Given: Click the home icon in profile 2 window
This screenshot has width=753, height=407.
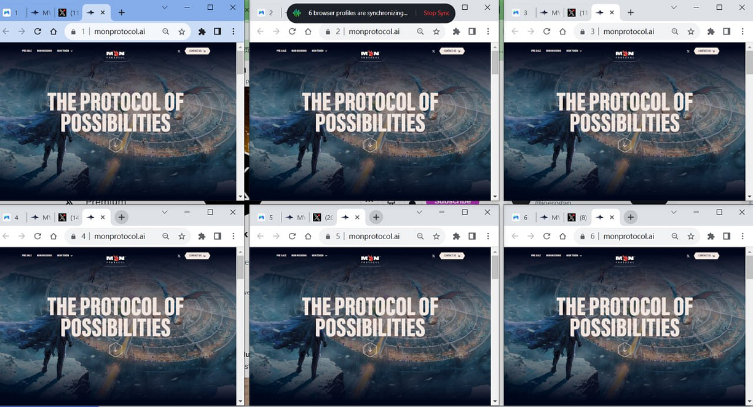Looking at the screenshot, I should tap(308, 31).
